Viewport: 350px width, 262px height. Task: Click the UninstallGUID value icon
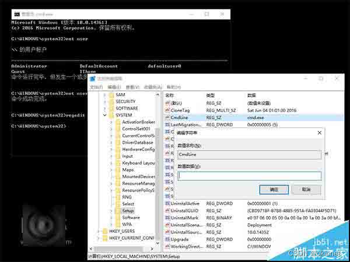[x=167, y=211]
